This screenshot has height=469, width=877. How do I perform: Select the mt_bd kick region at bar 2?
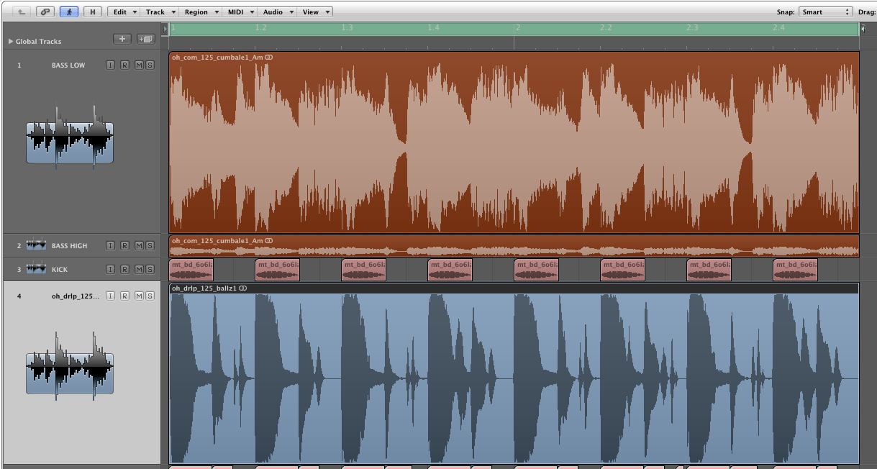point(537,270)
